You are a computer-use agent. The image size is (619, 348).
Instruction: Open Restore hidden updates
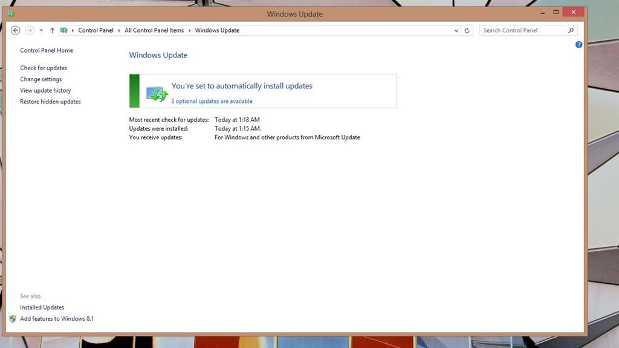(x=50, y=102)
